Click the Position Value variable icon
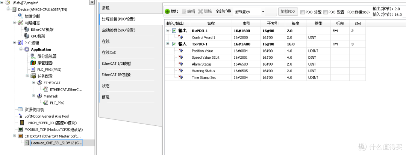This screenshot has height=155, width=406. click(180, 51)
